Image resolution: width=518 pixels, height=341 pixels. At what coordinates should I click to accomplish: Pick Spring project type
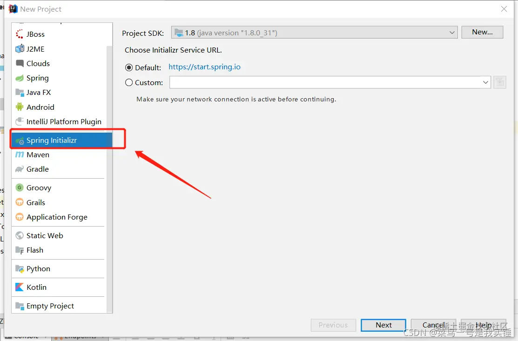[59, 78]
